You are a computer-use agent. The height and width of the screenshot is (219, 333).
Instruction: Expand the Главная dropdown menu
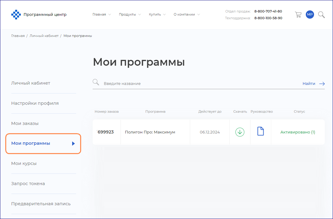tap(102, 15)
